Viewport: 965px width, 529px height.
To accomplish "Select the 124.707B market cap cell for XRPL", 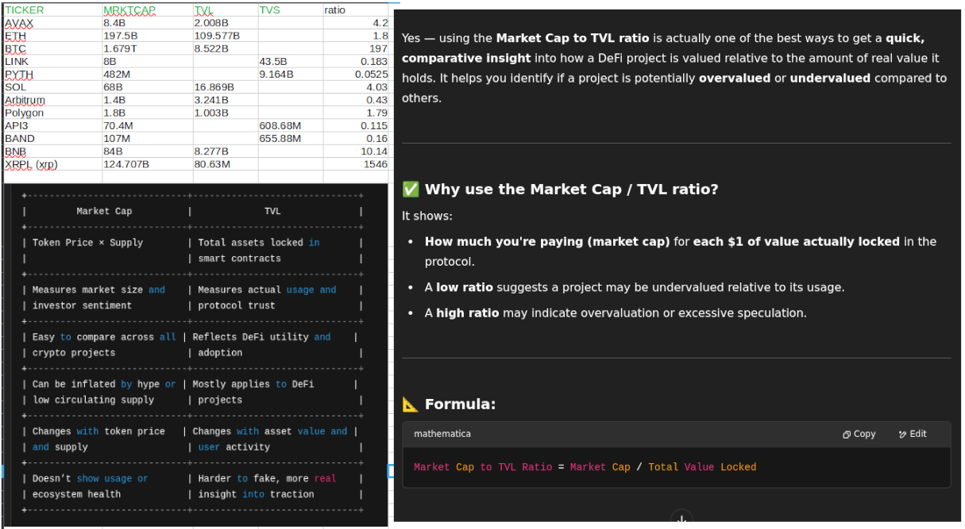I will tap(147, 164).
